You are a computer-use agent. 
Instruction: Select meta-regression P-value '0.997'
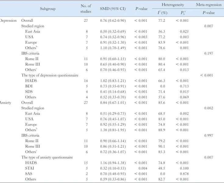(x=208, y=135)
